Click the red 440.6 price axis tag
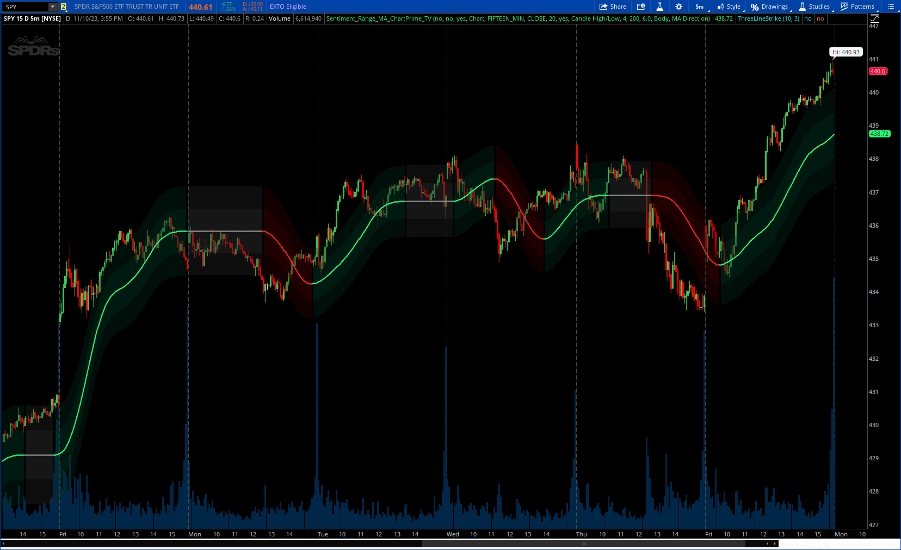The height and width of the screenshot is (550, 901). click(x=878, y=71)
